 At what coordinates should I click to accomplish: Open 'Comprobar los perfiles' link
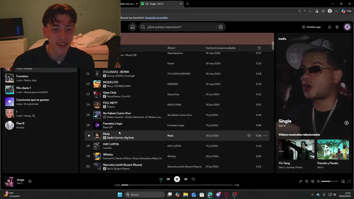coord(156,18)
